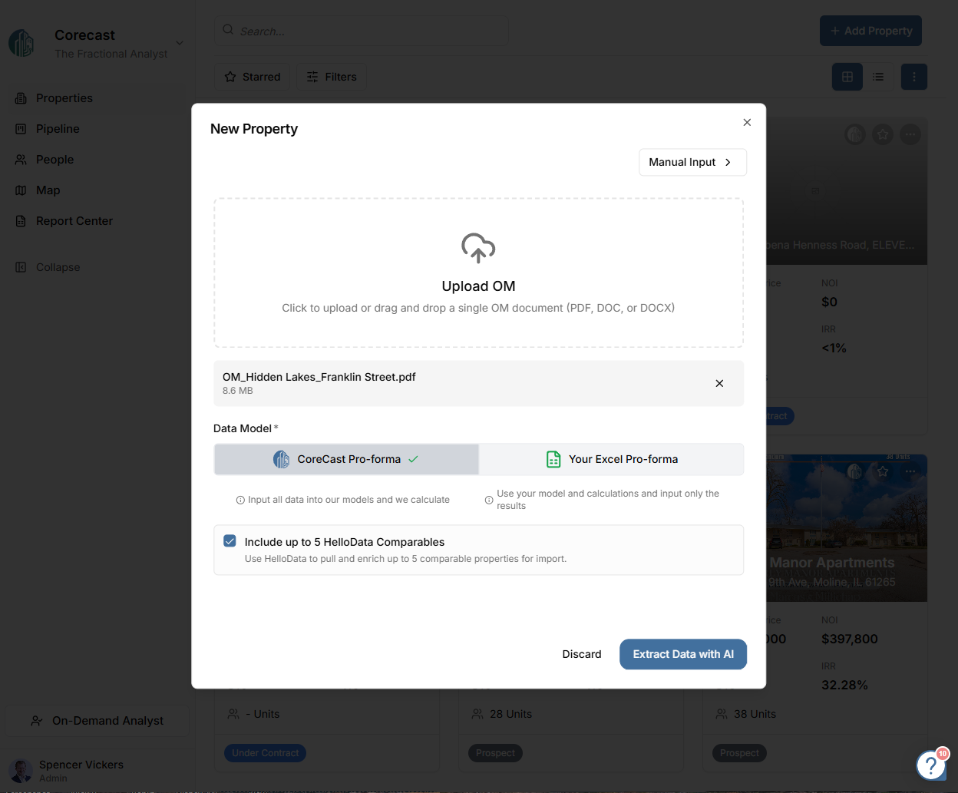
Task: Star the Henness Road property card
Action: [x=883, y=134]
